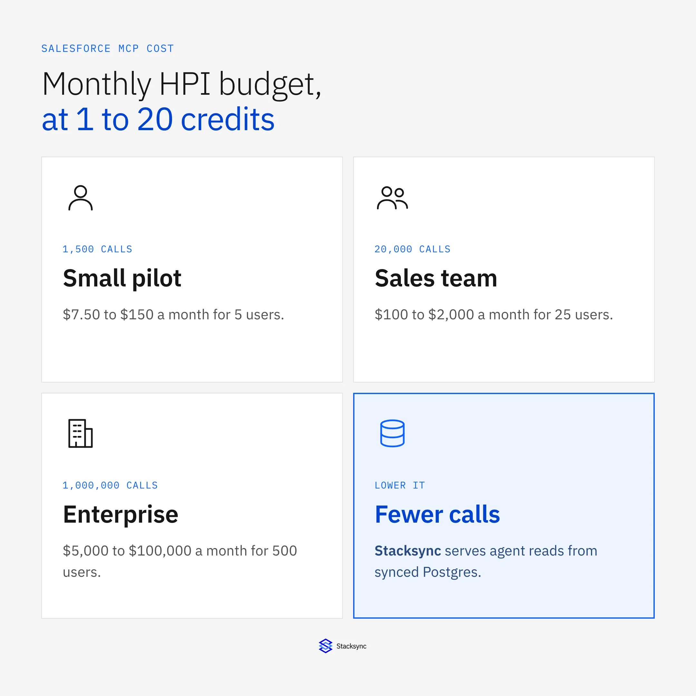
Task: Click '$7.50 to $150 a month for 5 users.'
Action: 174,314
